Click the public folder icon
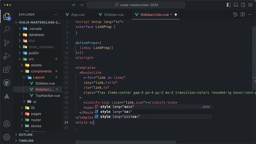 coord(25,53)
